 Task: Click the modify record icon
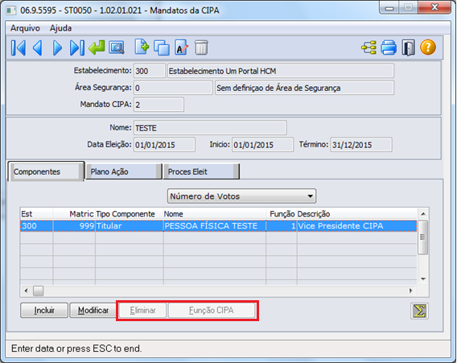(181, 47)
